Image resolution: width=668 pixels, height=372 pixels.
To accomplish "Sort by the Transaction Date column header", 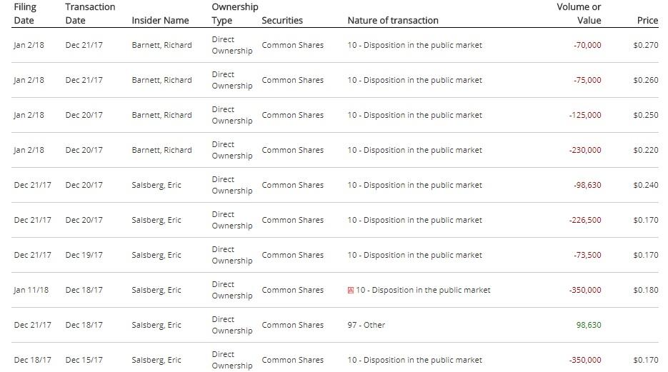I will [90, 14].
